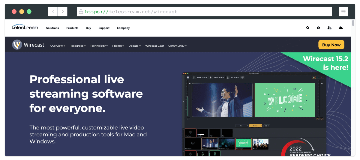
Task: Click the Wirecast wordmark text
Action: 34,45
